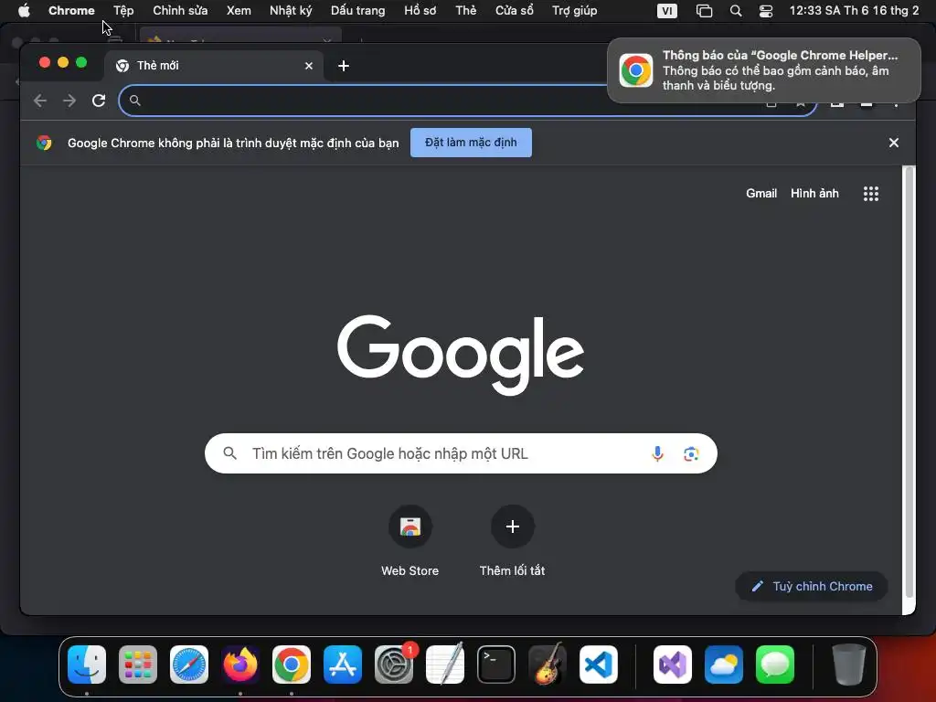Click the Google logo
This screenshot has width=936, height=702.
[x=461, y=355]
